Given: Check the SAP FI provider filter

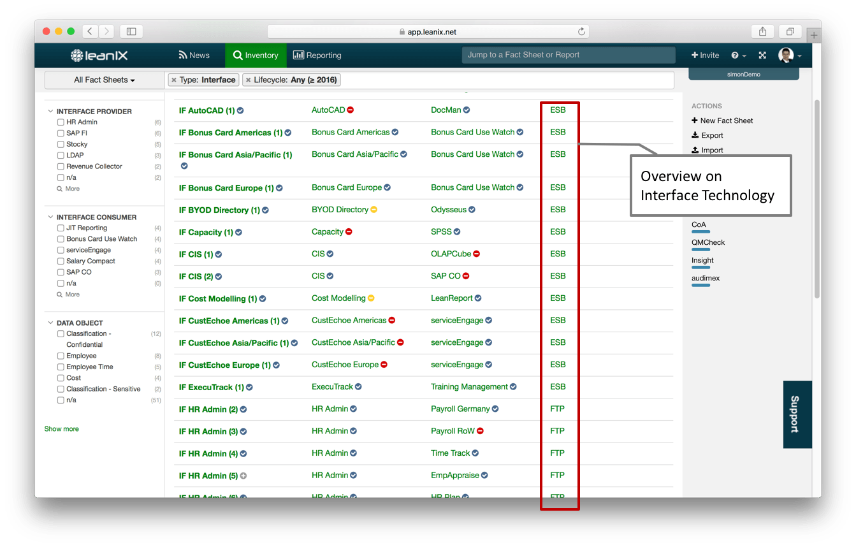Looking at the screenshot, I should [61, 133].
